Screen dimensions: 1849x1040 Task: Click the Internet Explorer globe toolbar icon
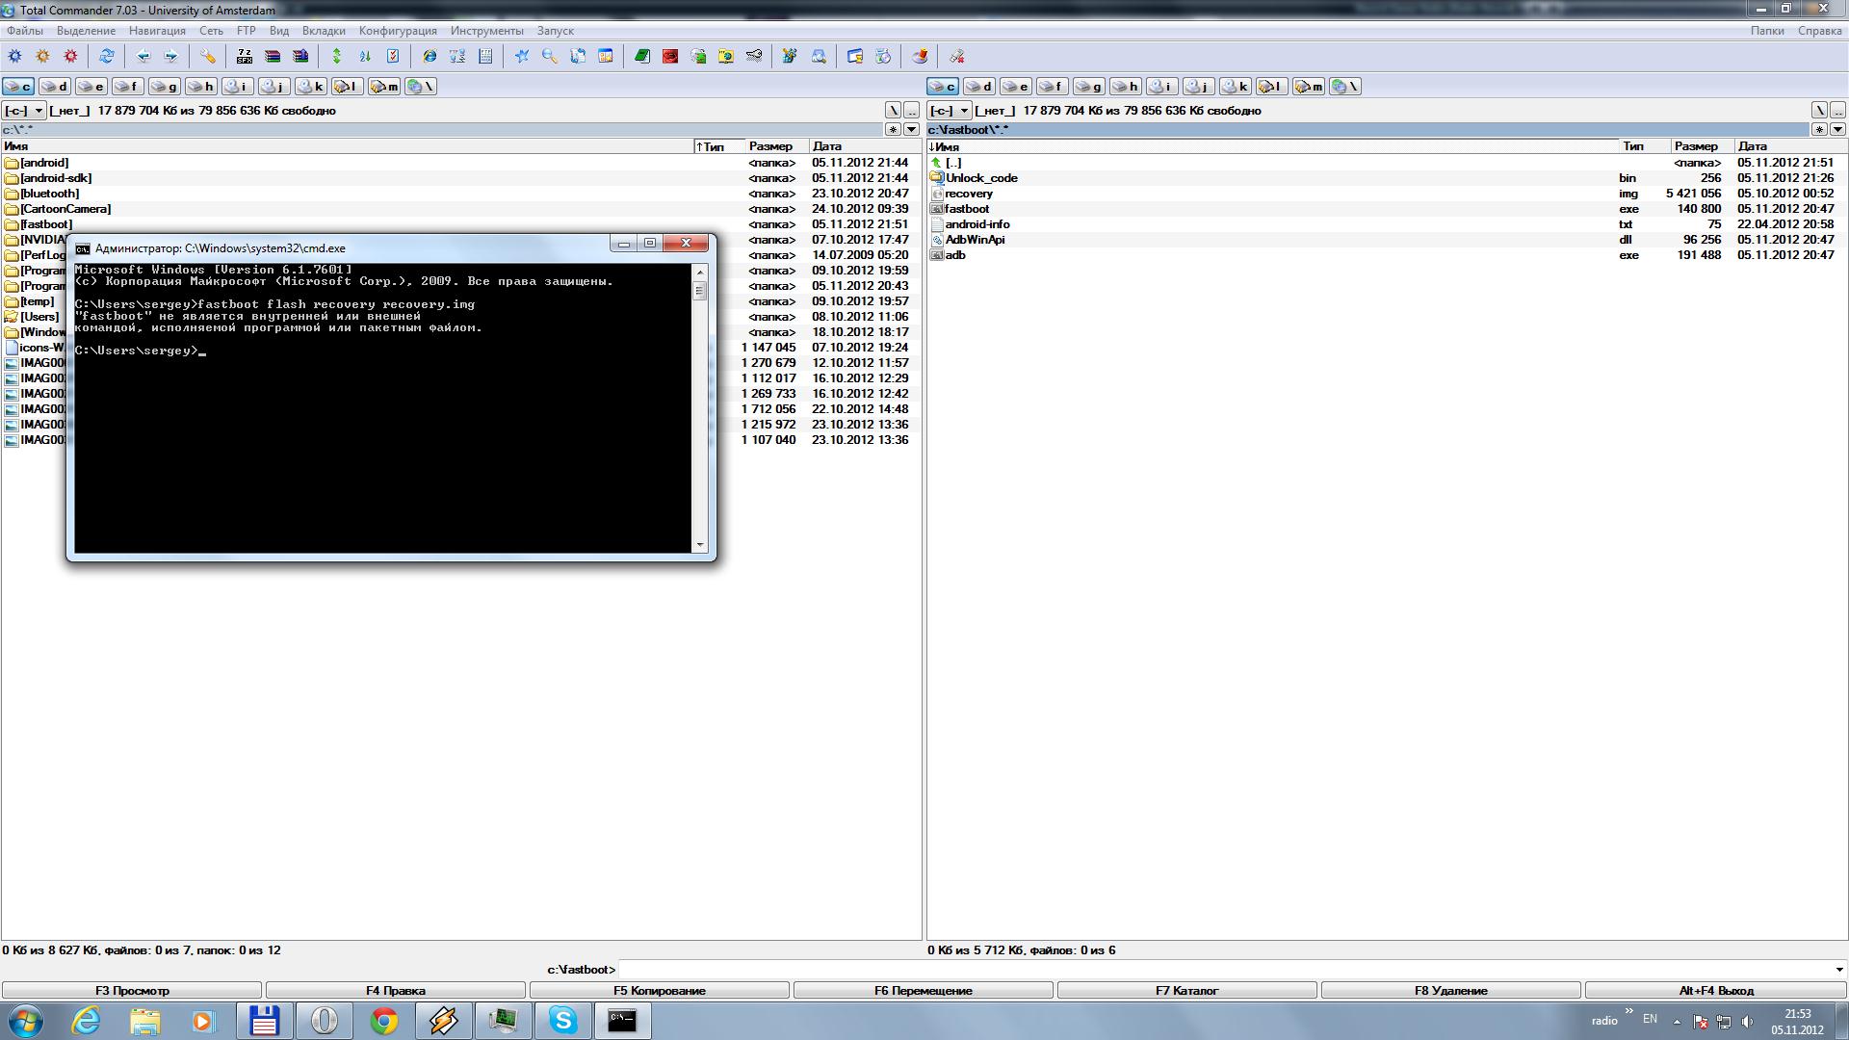coord(430,57)
